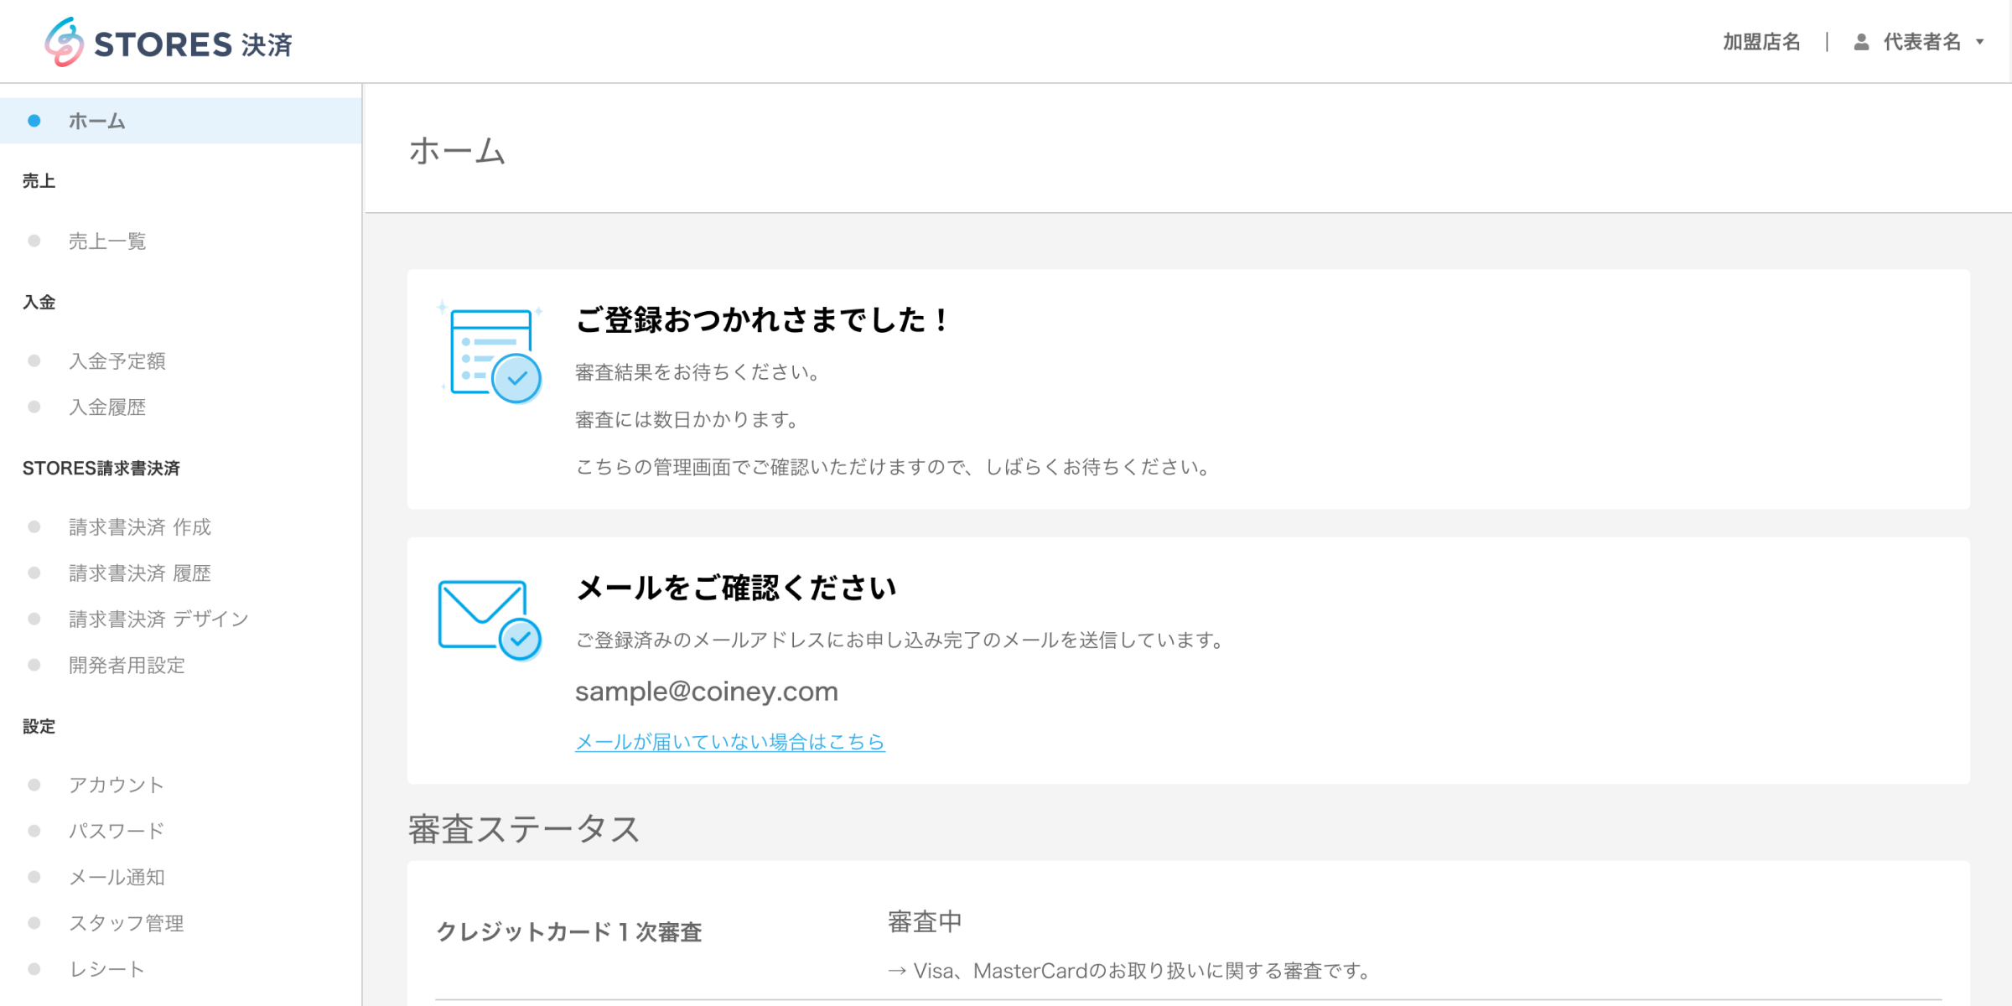Open メール通知 settings
This screenshot has height=1006, width=2012.
click(x=117, y=878)
